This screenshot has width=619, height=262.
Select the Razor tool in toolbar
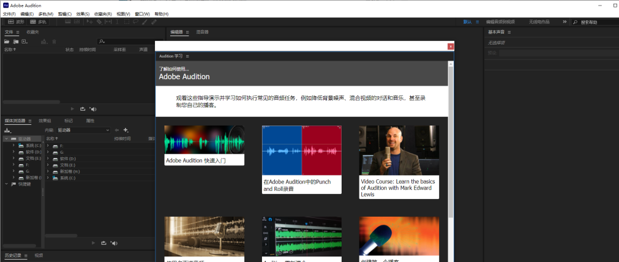pos(99,21)
